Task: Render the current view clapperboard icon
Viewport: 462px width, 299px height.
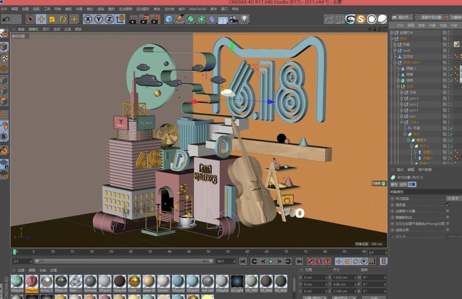Action: click(133, 19)
